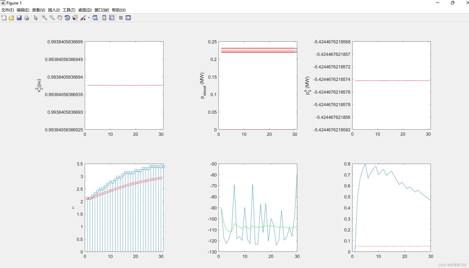Activate the Data Cursor tool
Screen dimensions: 469x268
pos(75,18)
